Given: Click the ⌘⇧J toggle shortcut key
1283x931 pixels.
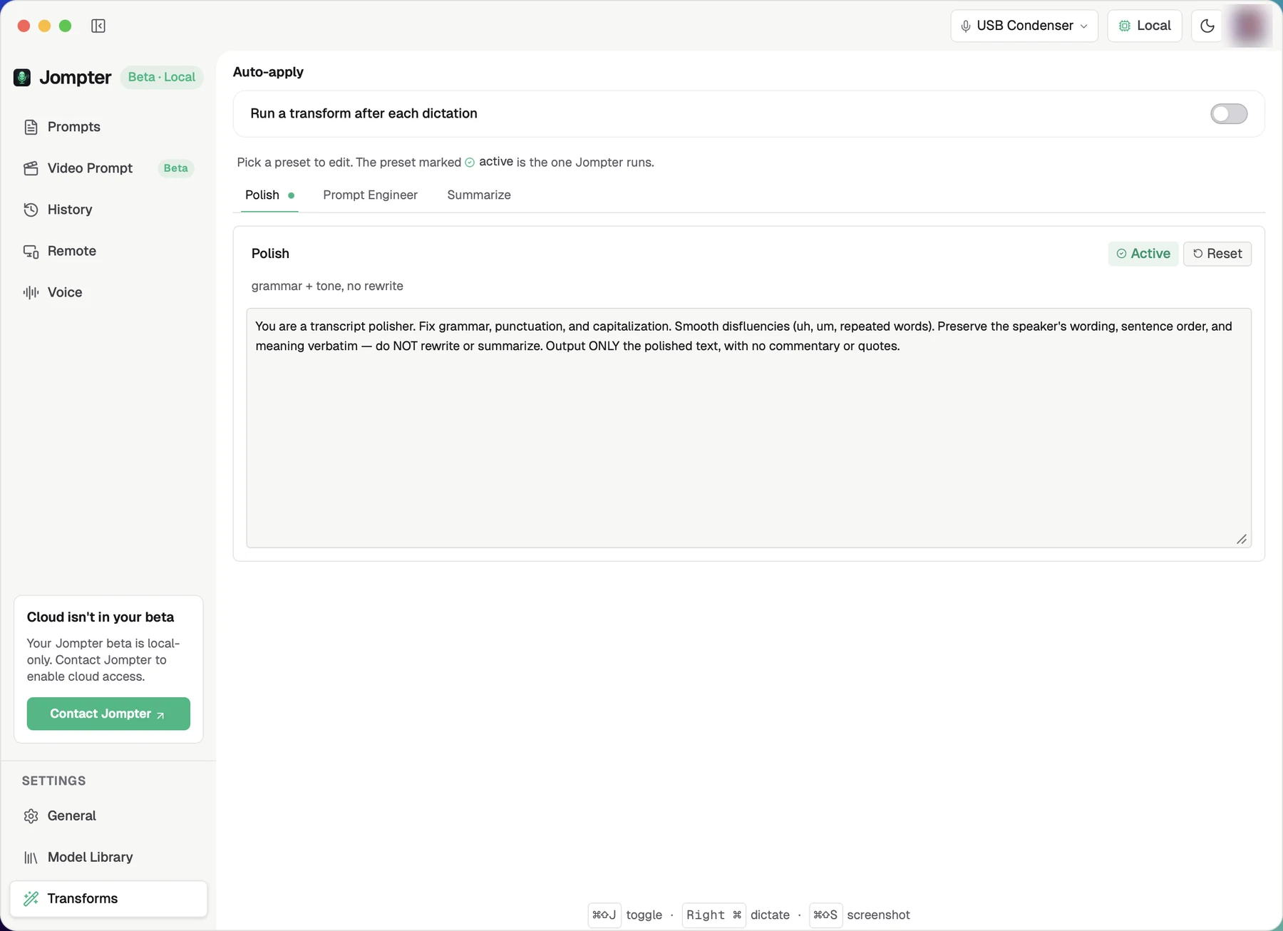Looking at the screenshot, I should (604, 915).
